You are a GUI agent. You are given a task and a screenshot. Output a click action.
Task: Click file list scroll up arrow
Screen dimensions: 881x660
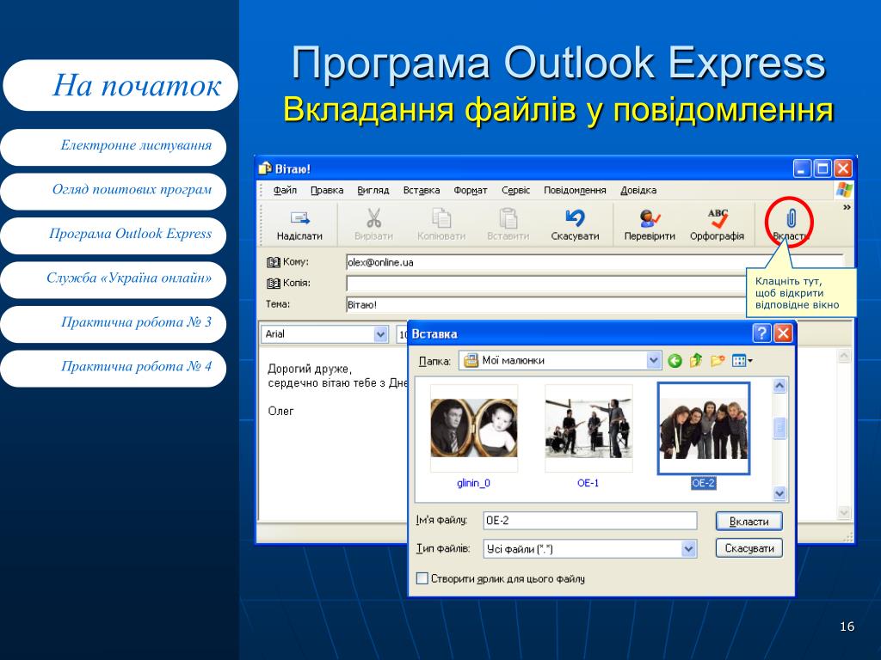pyautogui.click(x=779, y=386)
